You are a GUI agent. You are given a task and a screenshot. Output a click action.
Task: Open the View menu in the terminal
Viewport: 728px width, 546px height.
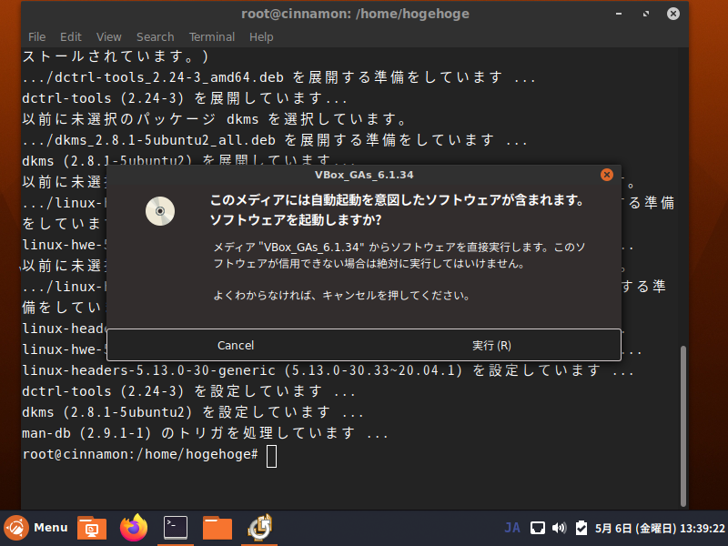[x=108, y=36]
